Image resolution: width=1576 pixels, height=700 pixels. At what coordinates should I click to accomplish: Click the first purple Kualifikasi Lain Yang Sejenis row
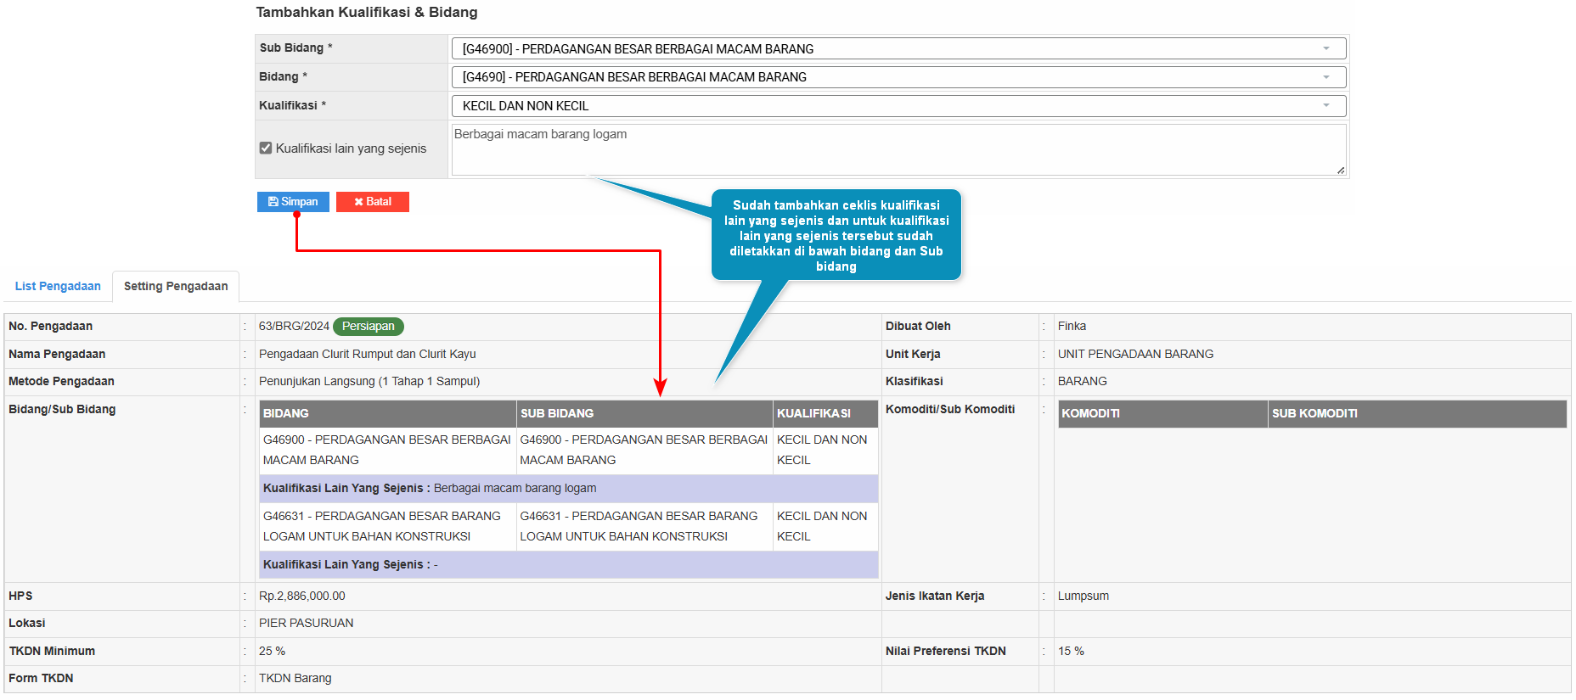[568, 489]
